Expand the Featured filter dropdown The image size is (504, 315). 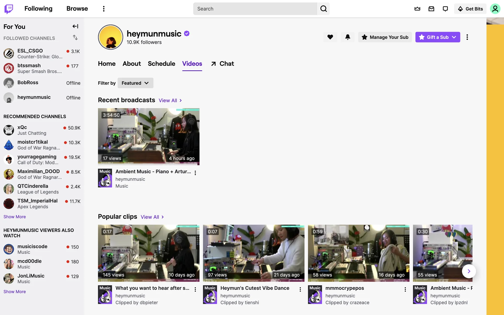click(135, 83)
